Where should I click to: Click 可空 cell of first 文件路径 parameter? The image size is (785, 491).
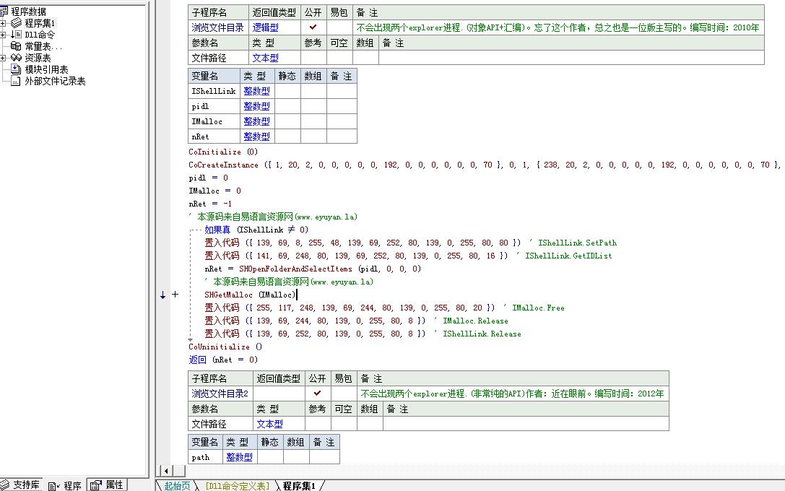(340, 58)
